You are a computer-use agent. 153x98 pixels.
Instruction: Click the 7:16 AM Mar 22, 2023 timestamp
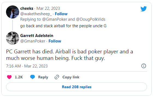click(x=27, y=66)
